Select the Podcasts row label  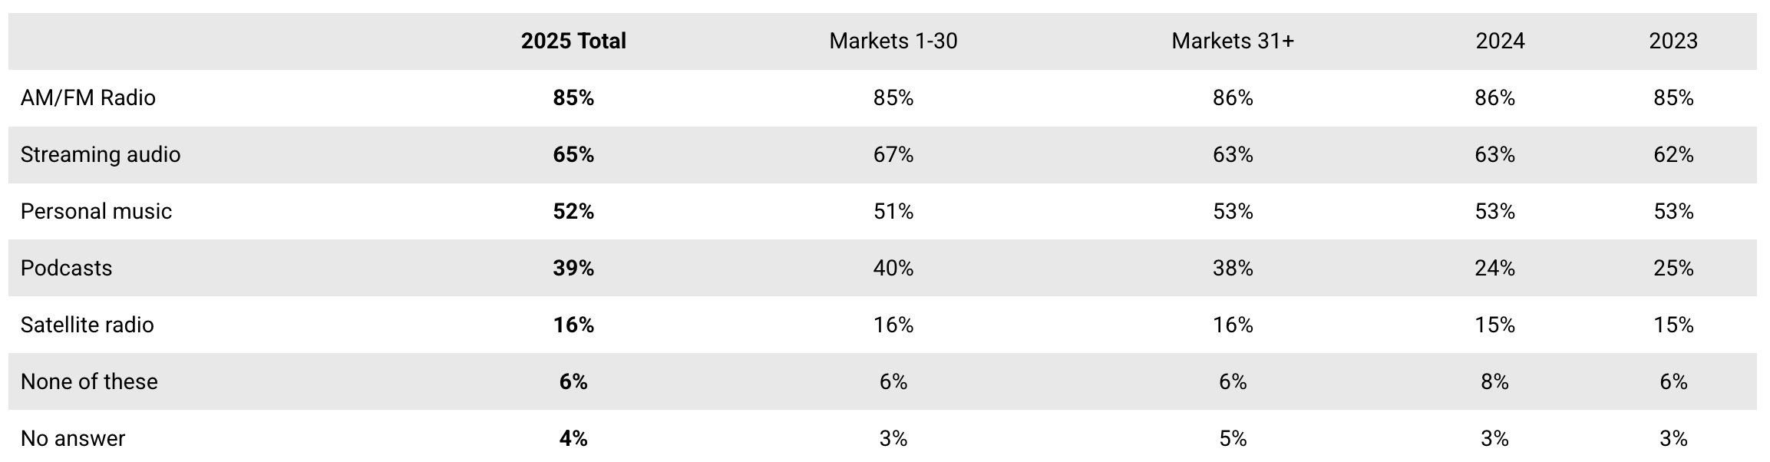(x=67, y=268)
